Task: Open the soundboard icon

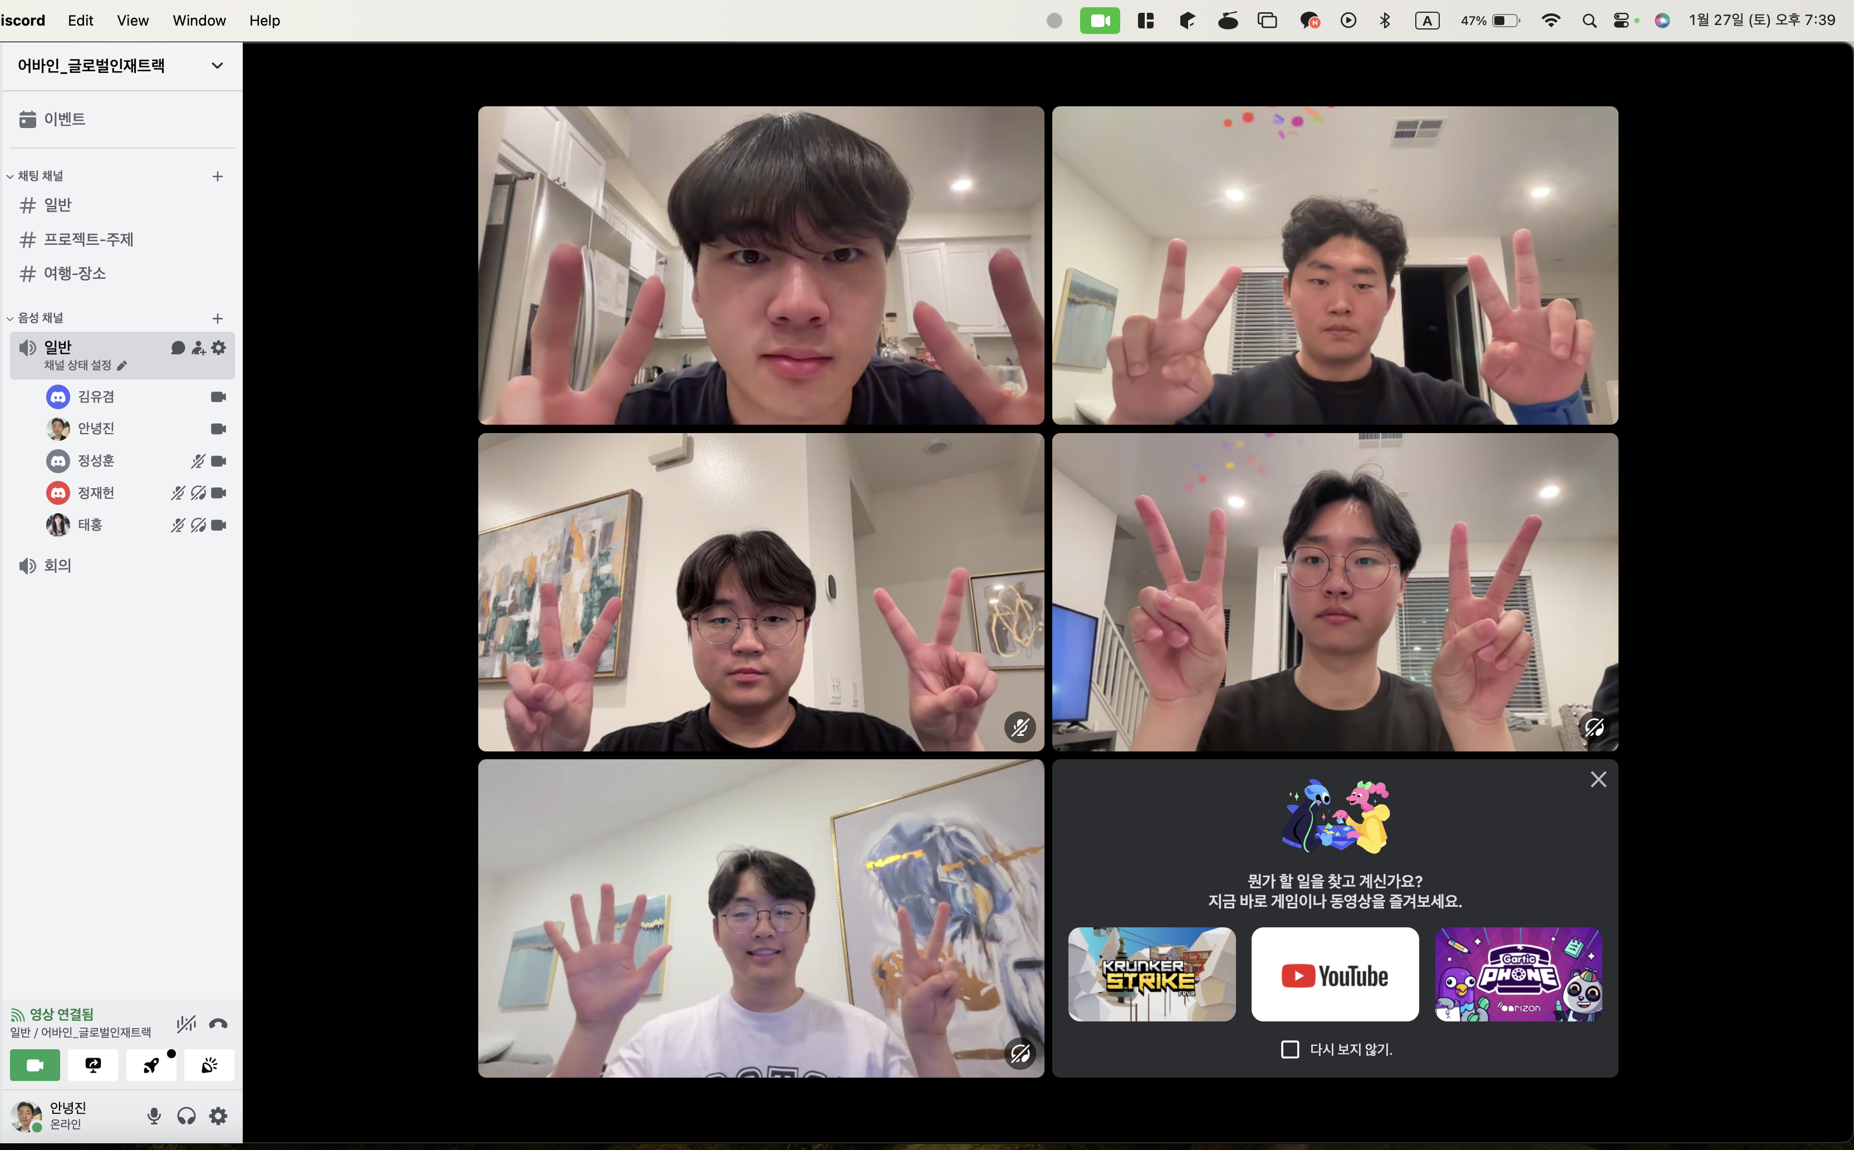Action: coord(209,1065)
